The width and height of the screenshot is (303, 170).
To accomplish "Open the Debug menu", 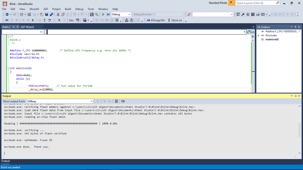I will tap(79, 9).
